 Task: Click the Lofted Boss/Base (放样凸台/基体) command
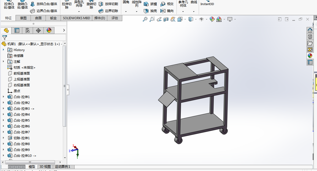(x=44, y=4)
